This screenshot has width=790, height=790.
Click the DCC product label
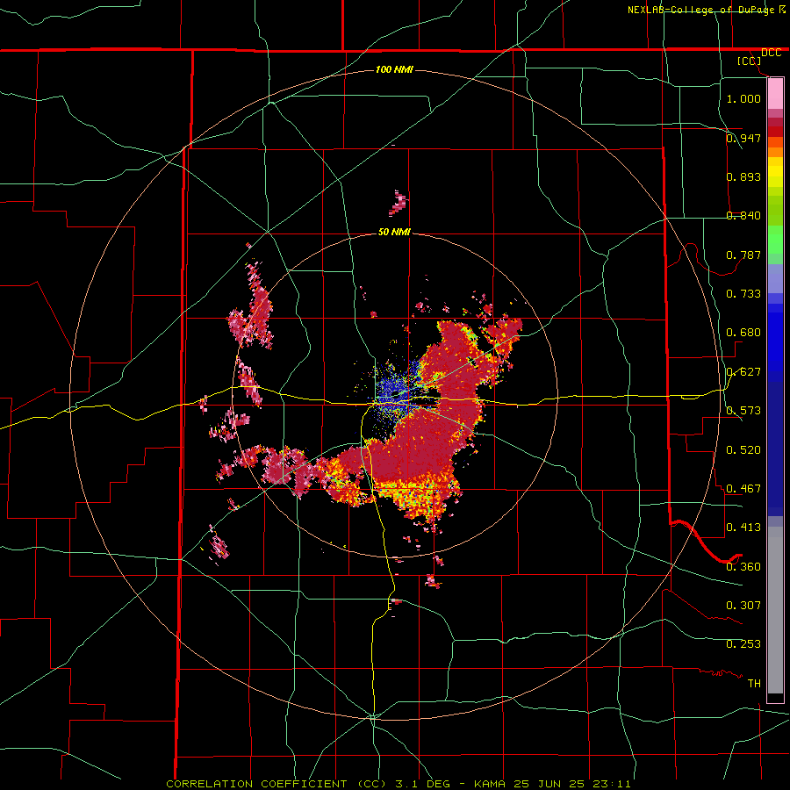click(x=771, y=53)
